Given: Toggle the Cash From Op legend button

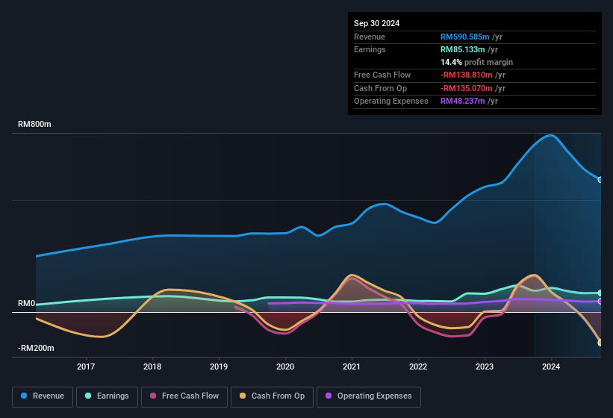Looking at the screenshot, I should (272, 397).
